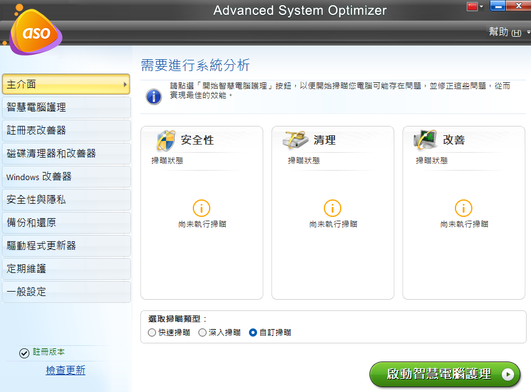The image size is (531, 392).
Task: Click the registered version checkmark icon
Action: pos(24,353)
